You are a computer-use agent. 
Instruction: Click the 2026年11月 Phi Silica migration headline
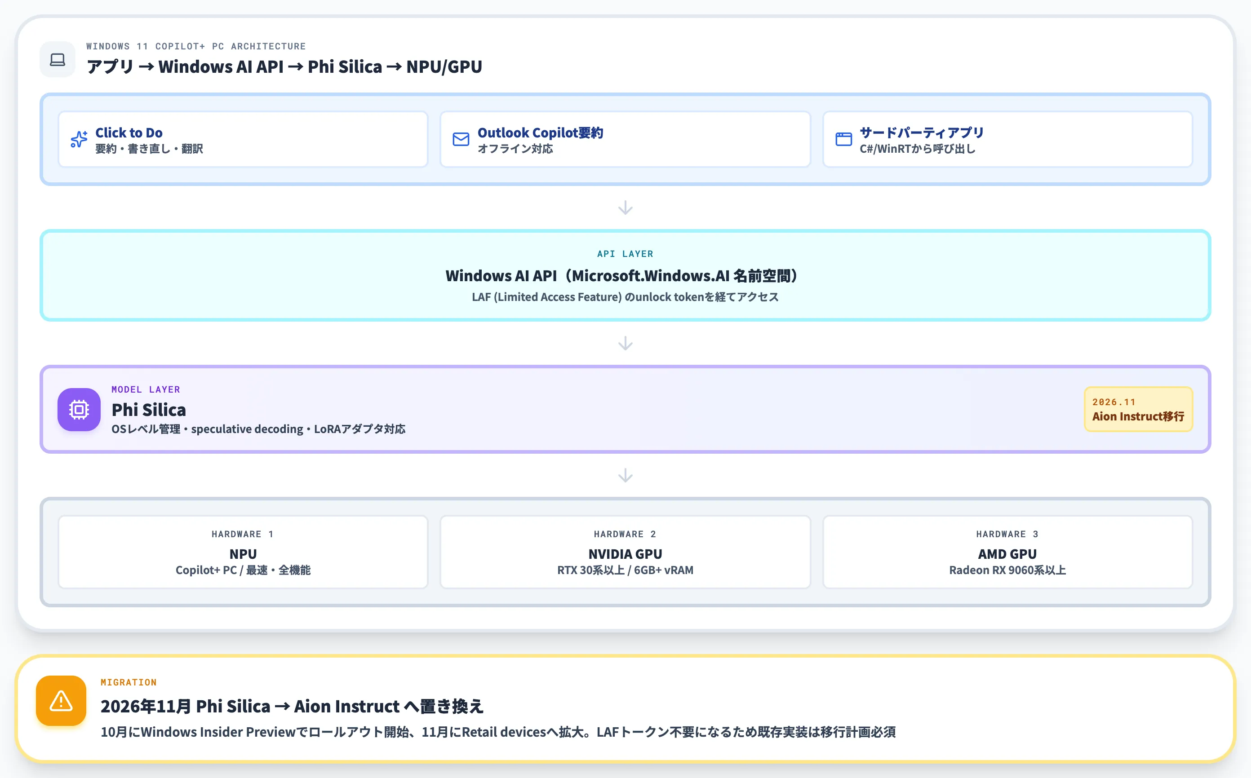[x=292, y=706]
